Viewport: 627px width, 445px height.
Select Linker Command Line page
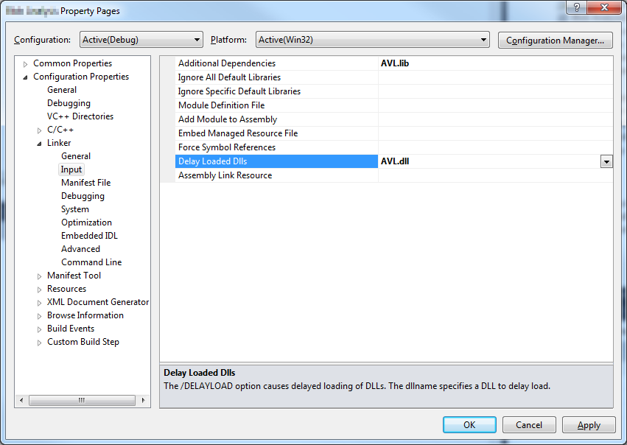click(91, 262)
